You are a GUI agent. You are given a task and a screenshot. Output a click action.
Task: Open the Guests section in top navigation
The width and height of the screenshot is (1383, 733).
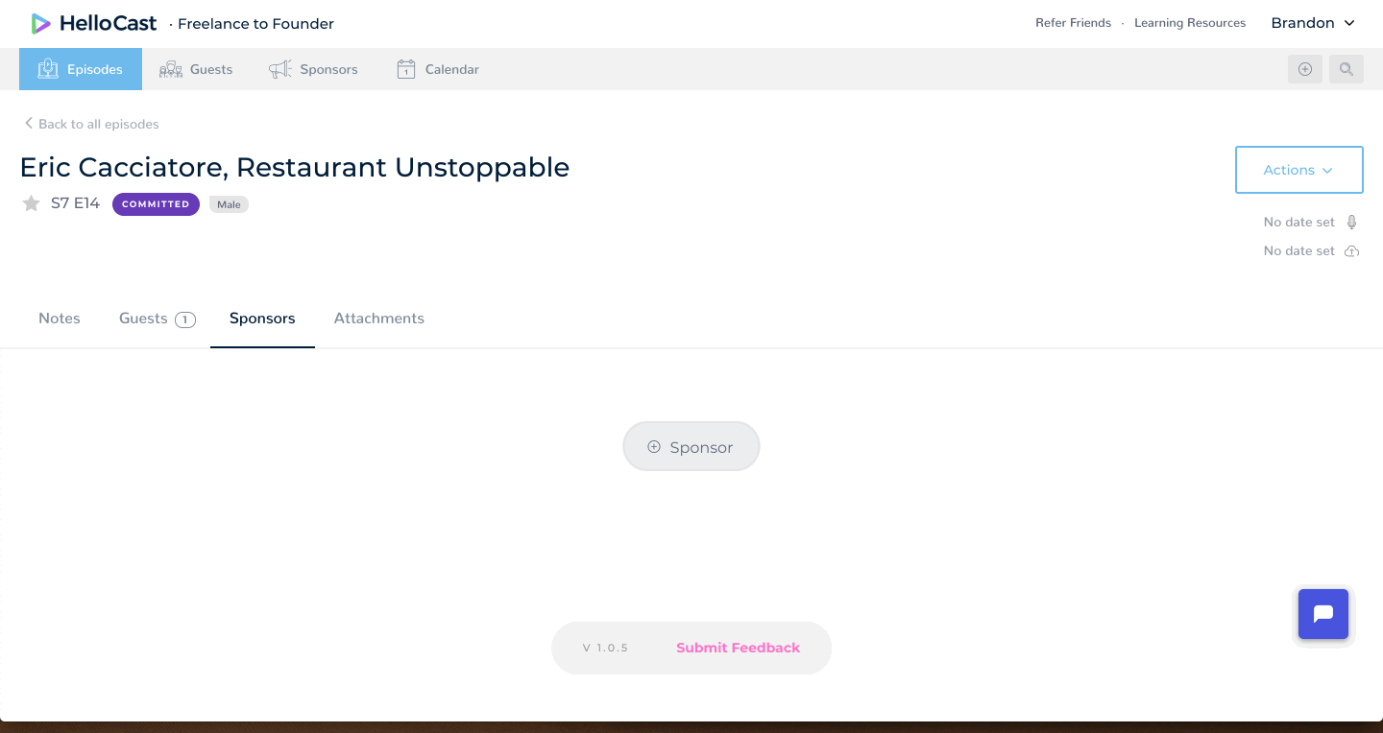click(x=196, y=69)
